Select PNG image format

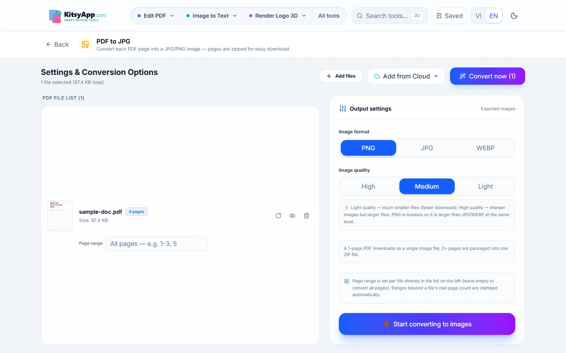368,148
